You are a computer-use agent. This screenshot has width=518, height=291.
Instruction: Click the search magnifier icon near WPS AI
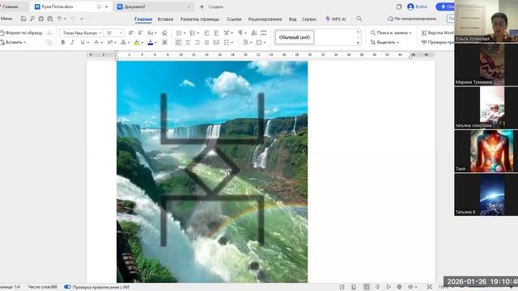359,19
